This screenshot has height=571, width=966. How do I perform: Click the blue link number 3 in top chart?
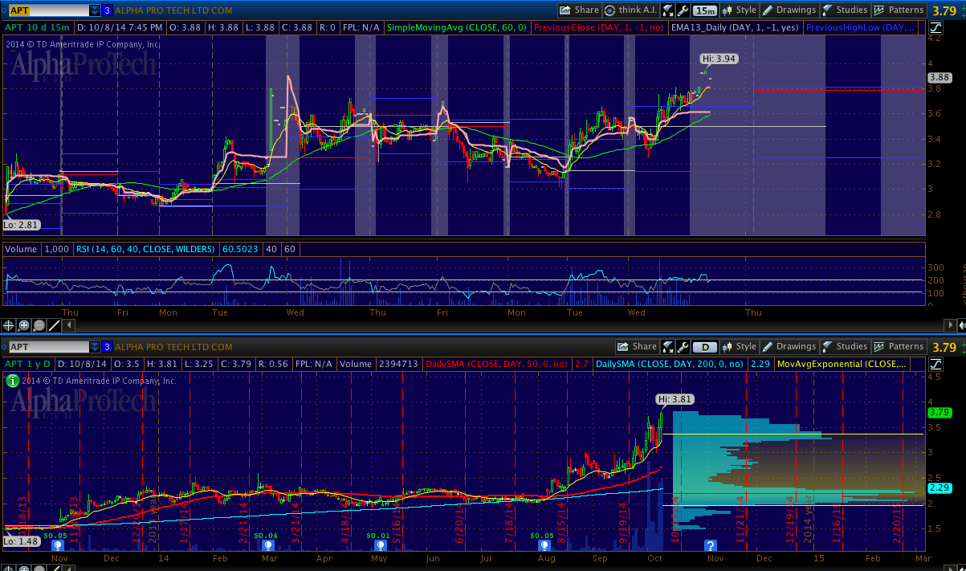pos(107,10)
